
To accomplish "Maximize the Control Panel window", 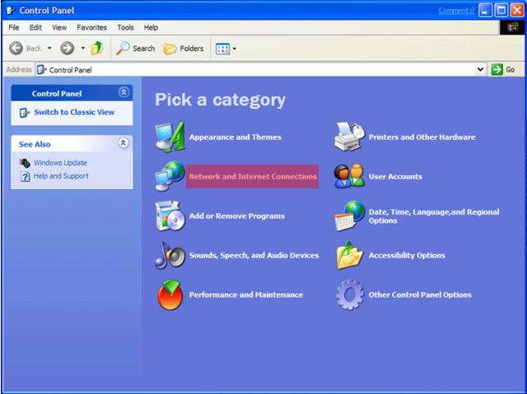I will (501, 10).
